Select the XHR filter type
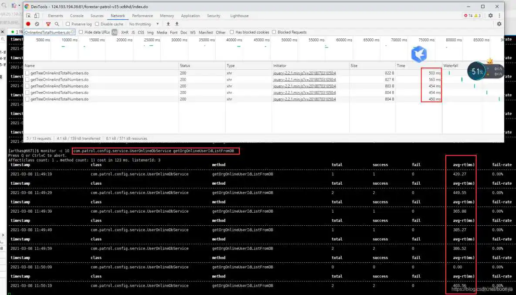This screenshot has width=516, height=295. [125, 32]
